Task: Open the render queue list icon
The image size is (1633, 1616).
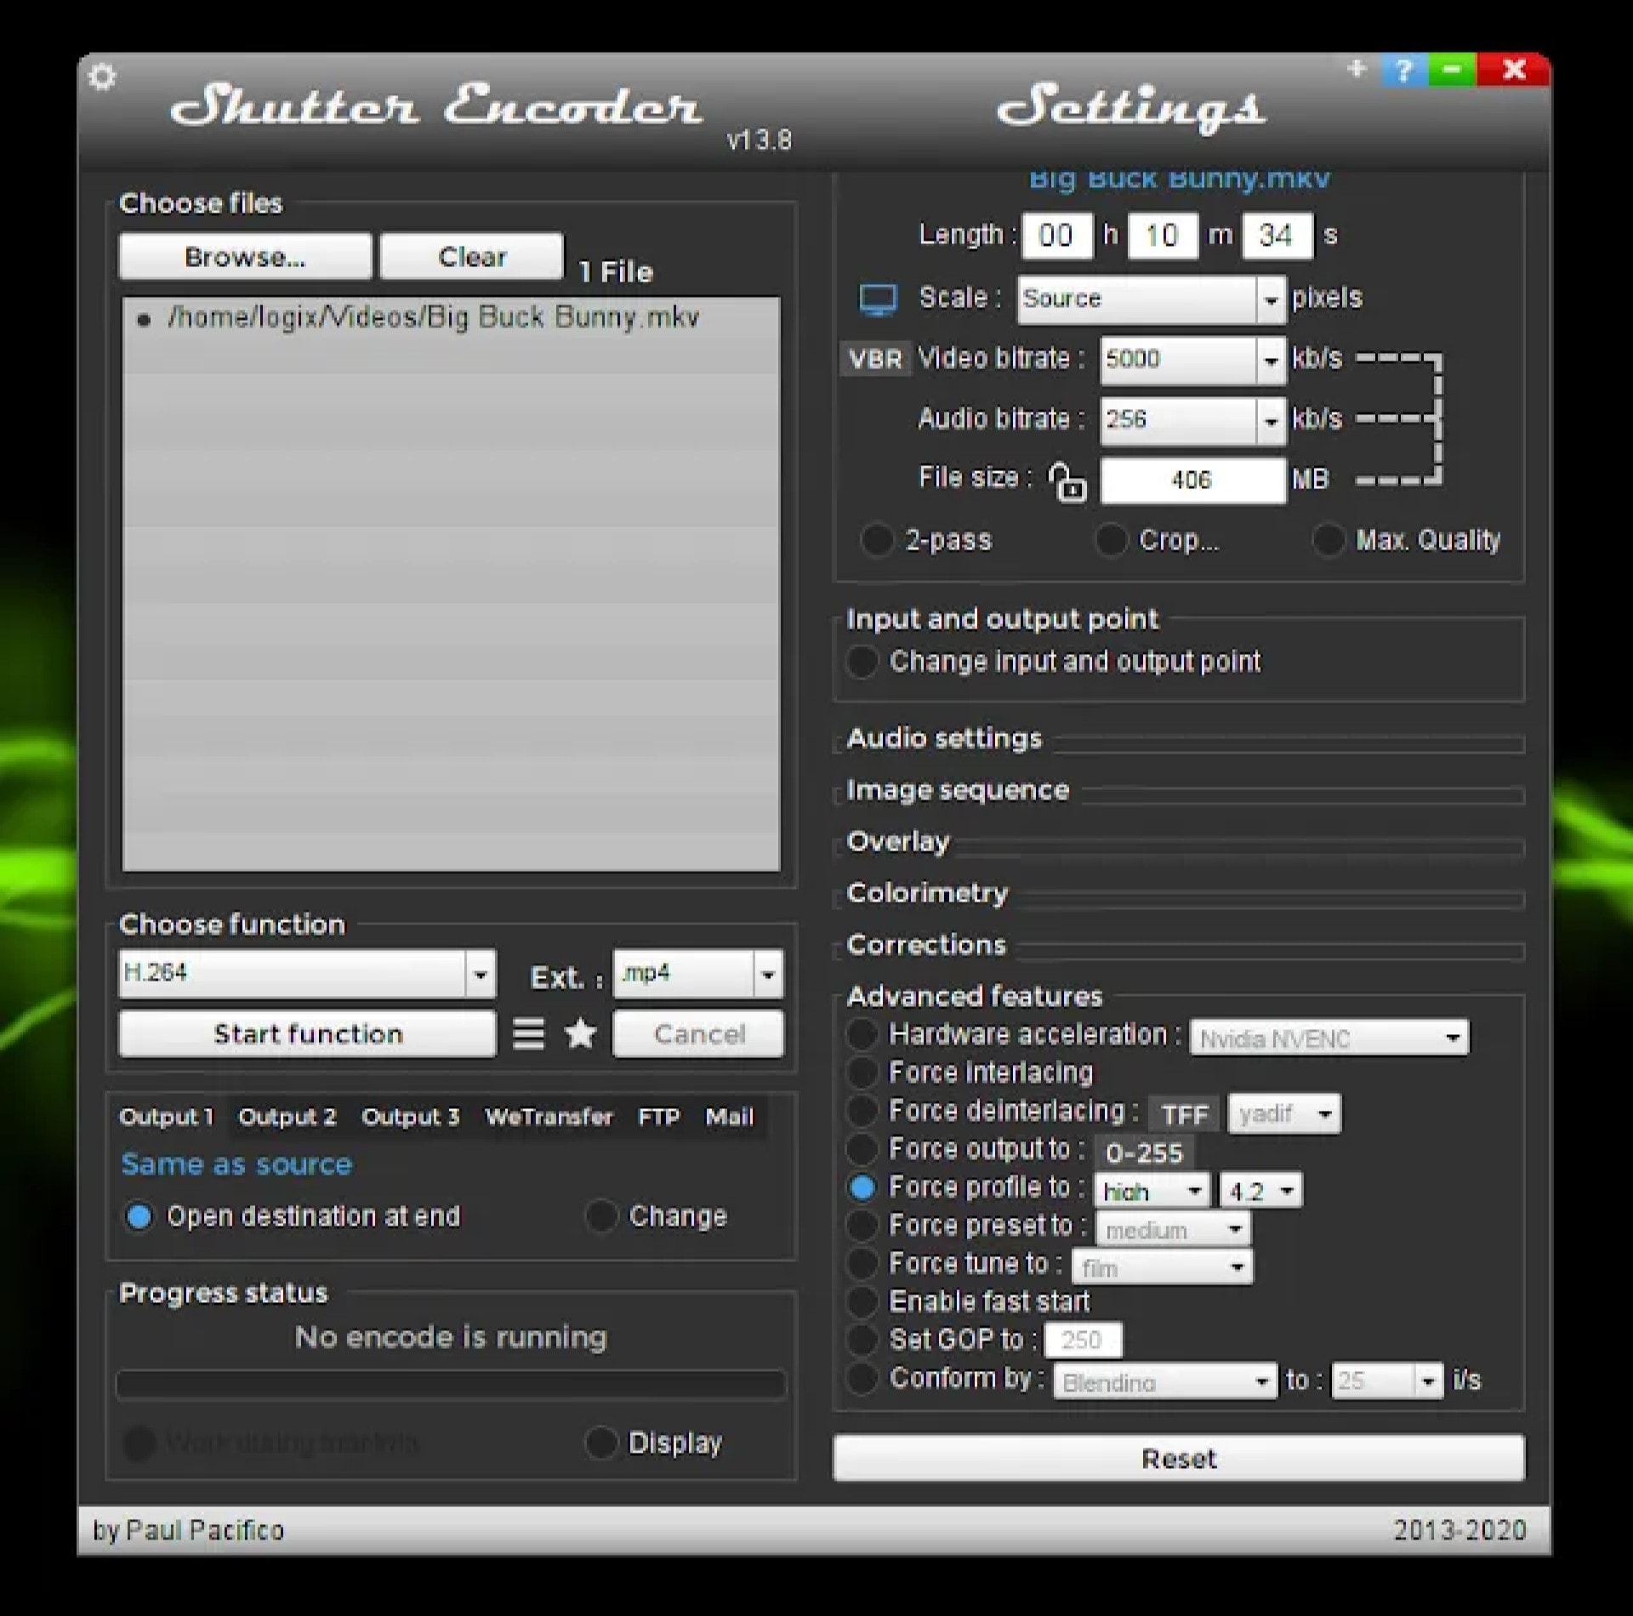Action: [528, 1033]
